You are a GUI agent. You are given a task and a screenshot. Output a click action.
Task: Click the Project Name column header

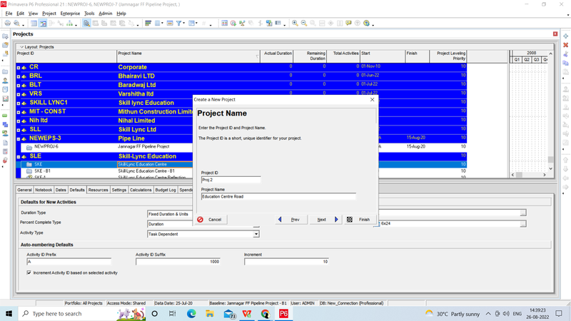188,56
